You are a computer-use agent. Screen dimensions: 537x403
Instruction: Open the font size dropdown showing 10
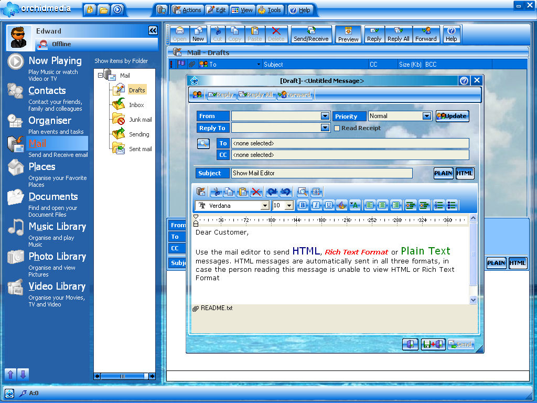(x=289, y=206)
